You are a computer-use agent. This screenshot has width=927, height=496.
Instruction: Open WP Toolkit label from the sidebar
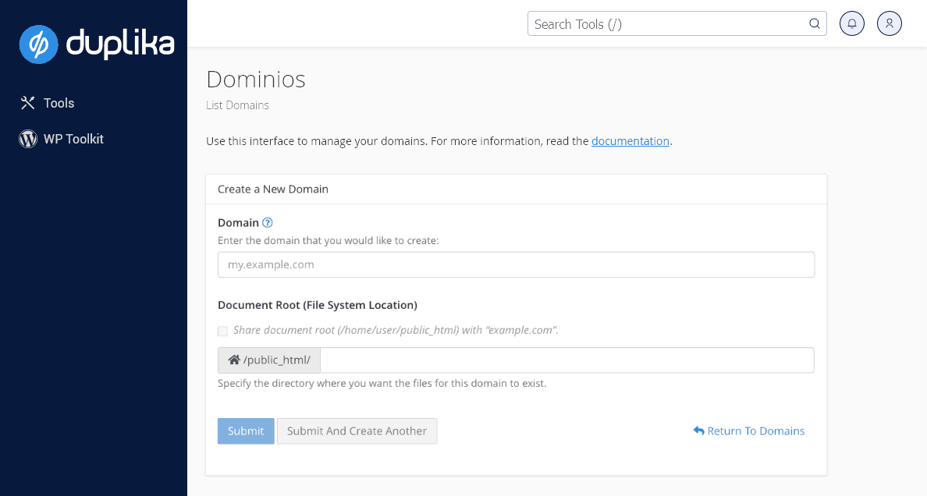73,139
